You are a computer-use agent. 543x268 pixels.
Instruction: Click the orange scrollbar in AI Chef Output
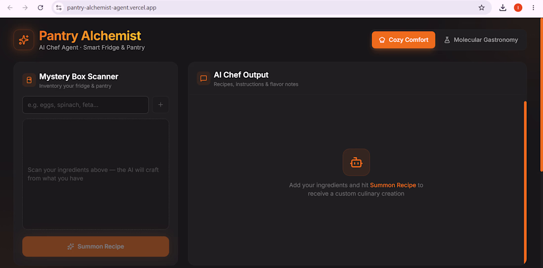click(x=525, y=182)
